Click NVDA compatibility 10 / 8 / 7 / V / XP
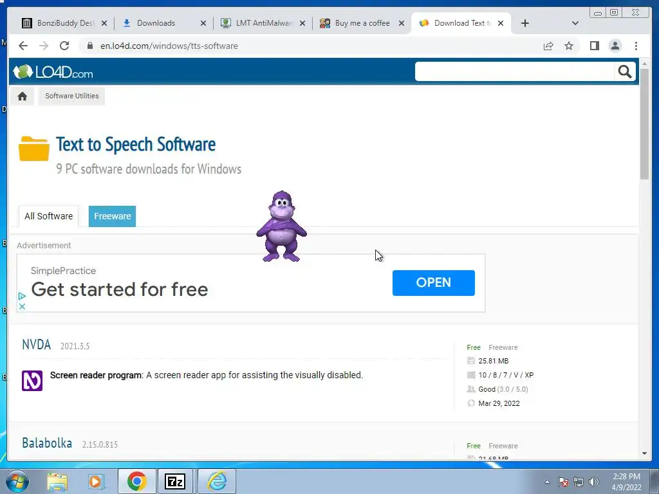The width and height of the screenshot is (659, 494). (x=506, y=375)
